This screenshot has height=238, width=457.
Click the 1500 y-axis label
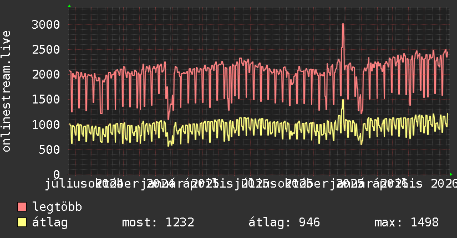(x=46, y=100)
